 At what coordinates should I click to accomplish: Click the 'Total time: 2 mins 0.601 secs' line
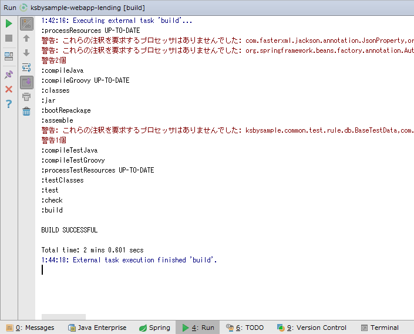(92, 250)
